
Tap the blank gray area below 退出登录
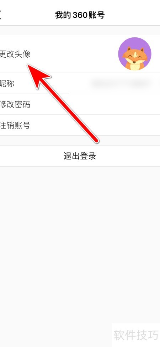[x=80, y=243]
